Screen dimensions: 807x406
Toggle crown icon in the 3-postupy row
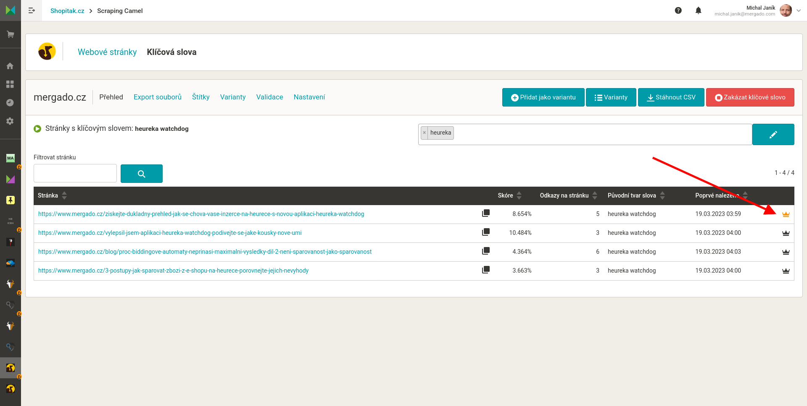click(x=786, y=271)
